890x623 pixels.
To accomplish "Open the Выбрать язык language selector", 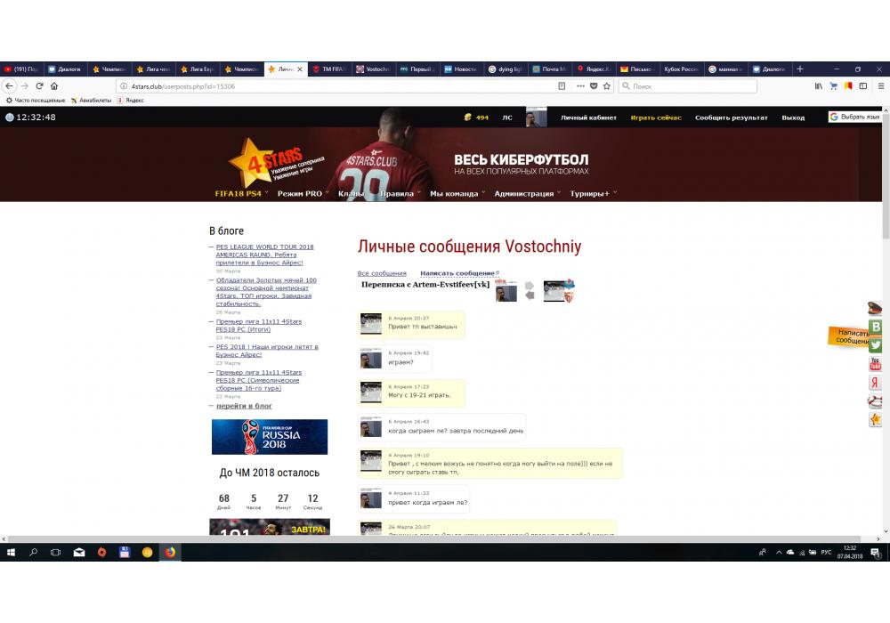I will (855, 117).
